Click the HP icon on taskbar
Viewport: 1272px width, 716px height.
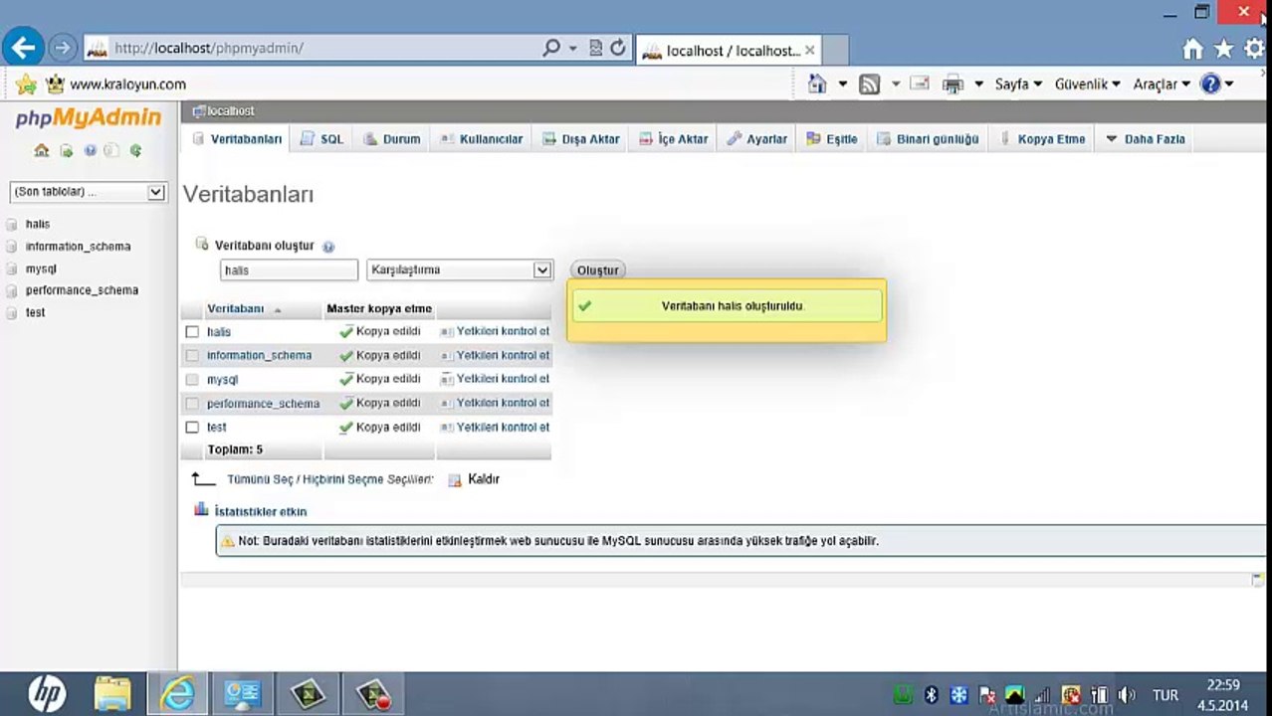coord(47,693)
